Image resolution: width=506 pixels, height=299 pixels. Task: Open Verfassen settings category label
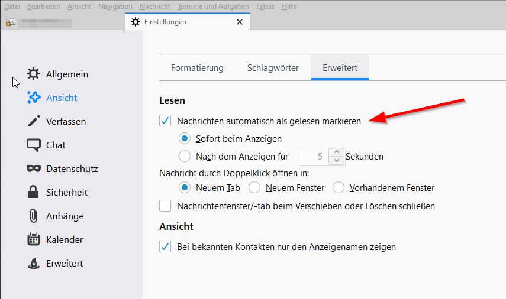point(66,122)
